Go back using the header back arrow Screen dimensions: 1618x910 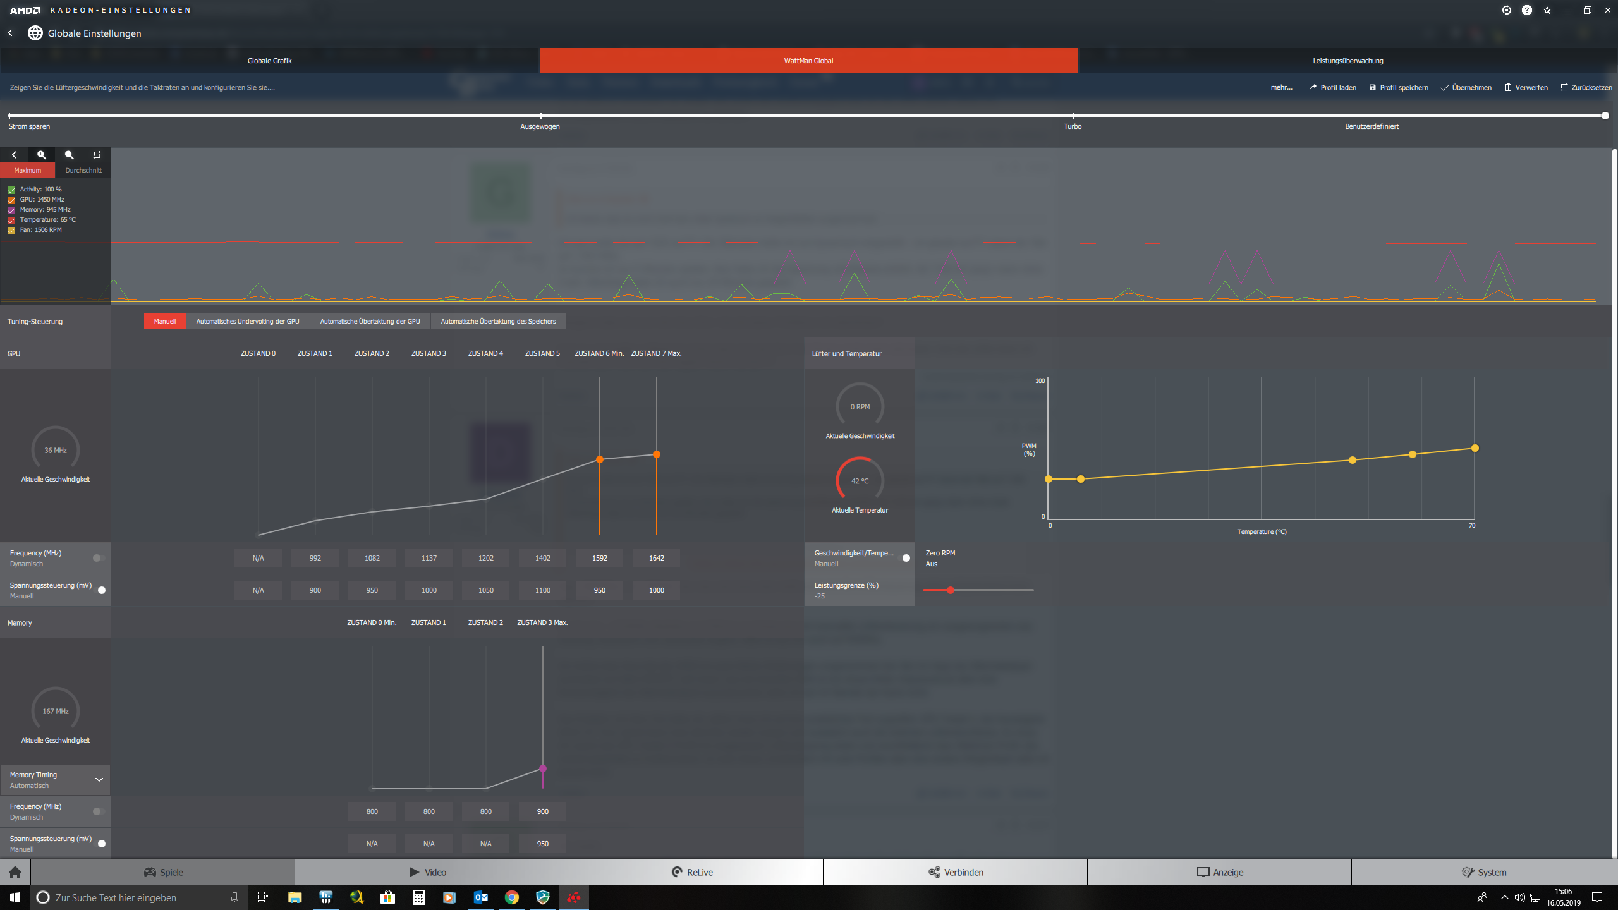(10, 33)
